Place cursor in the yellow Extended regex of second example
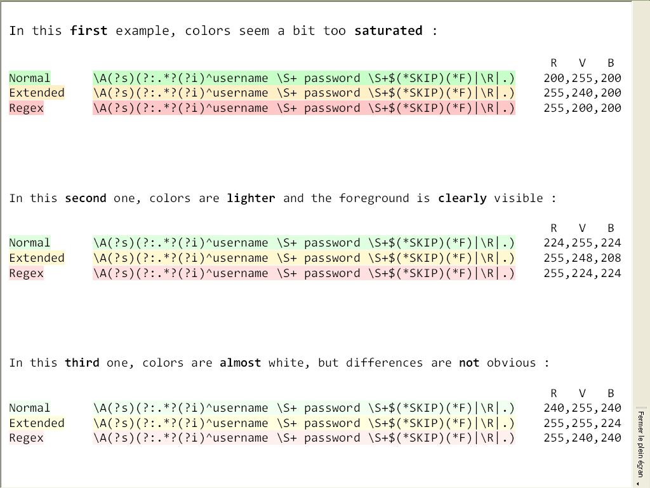The image size is (650, 488). click(x=304, y=258)
